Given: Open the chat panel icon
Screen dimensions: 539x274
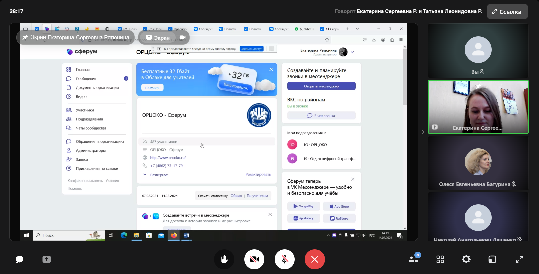Looking at the screenshot, I should coord(20,259).
